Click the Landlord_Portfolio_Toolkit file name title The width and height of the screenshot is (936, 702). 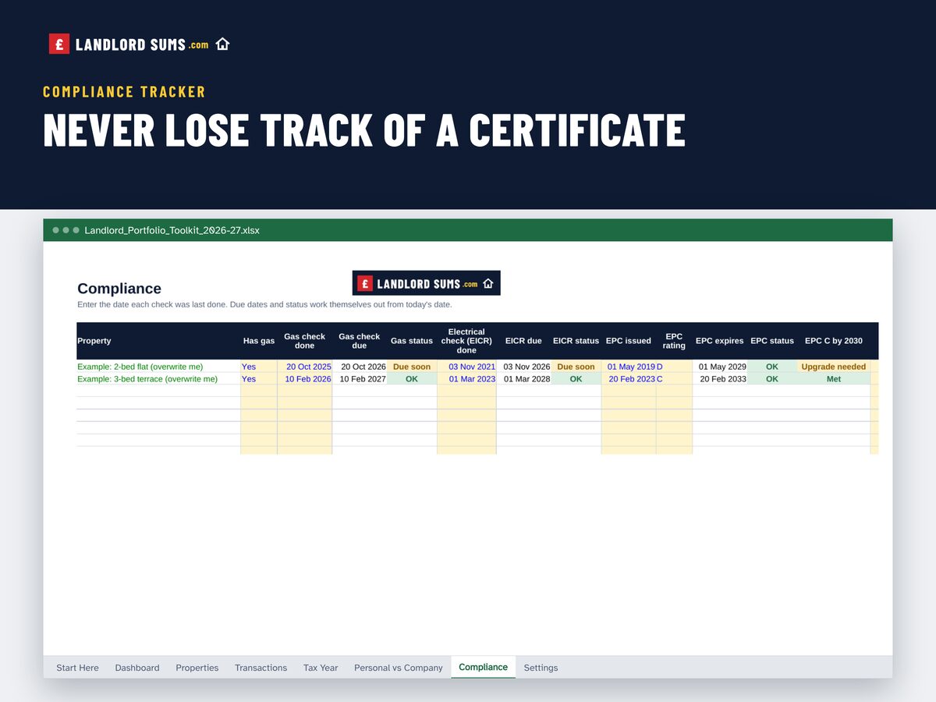pyautogui.click(x=172, y=230)
